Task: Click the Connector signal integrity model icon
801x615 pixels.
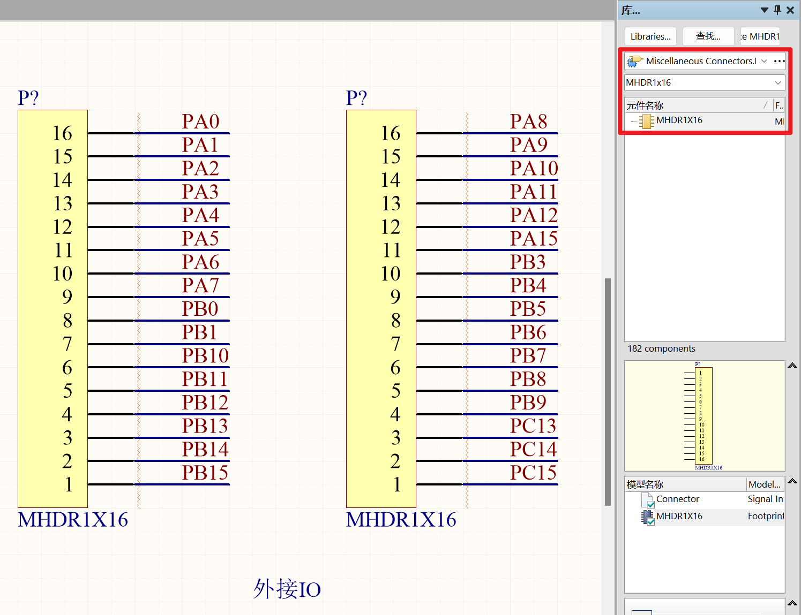Action: click(x=648, y=500)
